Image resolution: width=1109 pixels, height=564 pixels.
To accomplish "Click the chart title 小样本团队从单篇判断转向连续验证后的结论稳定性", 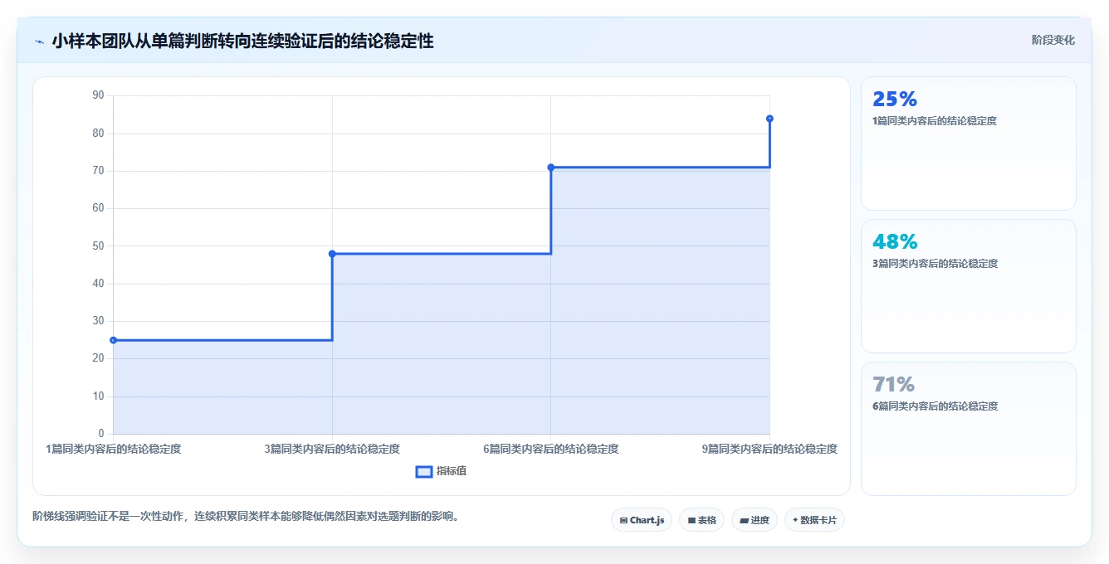I will point(242,41).
